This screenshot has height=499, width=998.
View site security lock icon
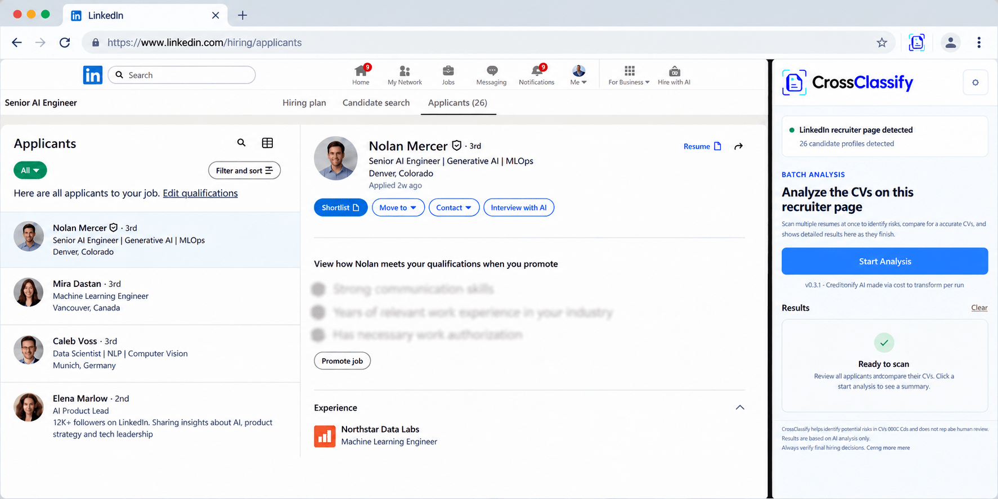(x=96, y=42)
